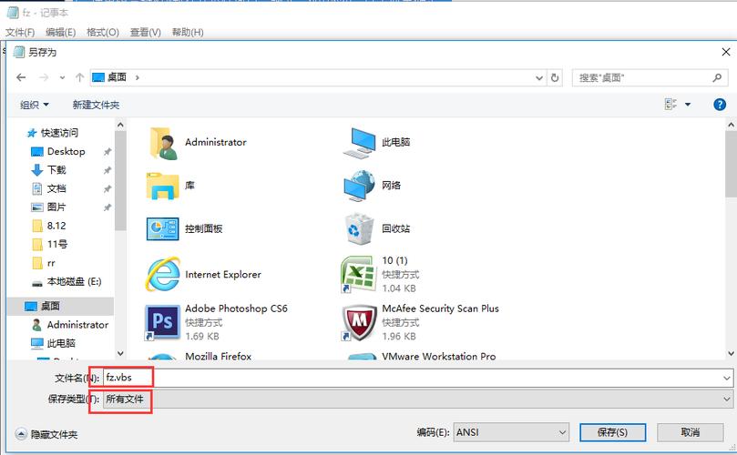The image size is (737, 455).
Task: Expand the file name history dropdown
Action: coord(727,378)
